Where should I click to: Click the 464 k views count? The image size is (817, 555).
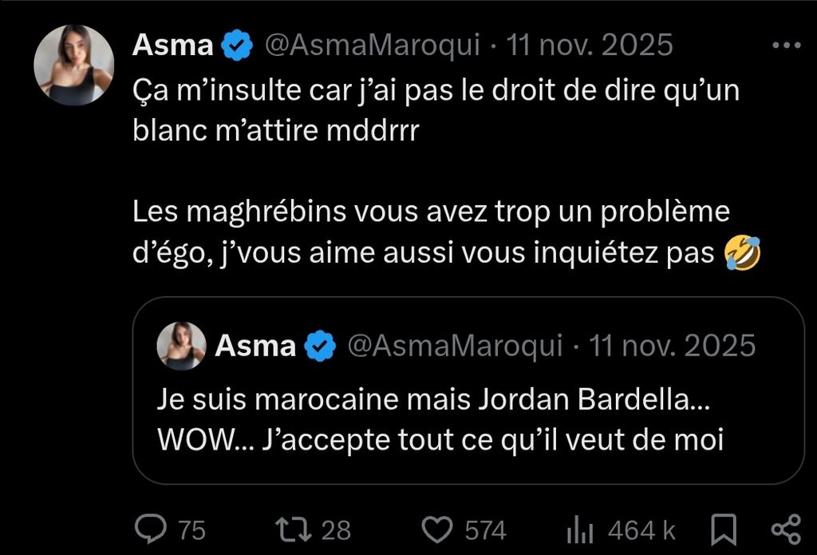click(641, 530)
